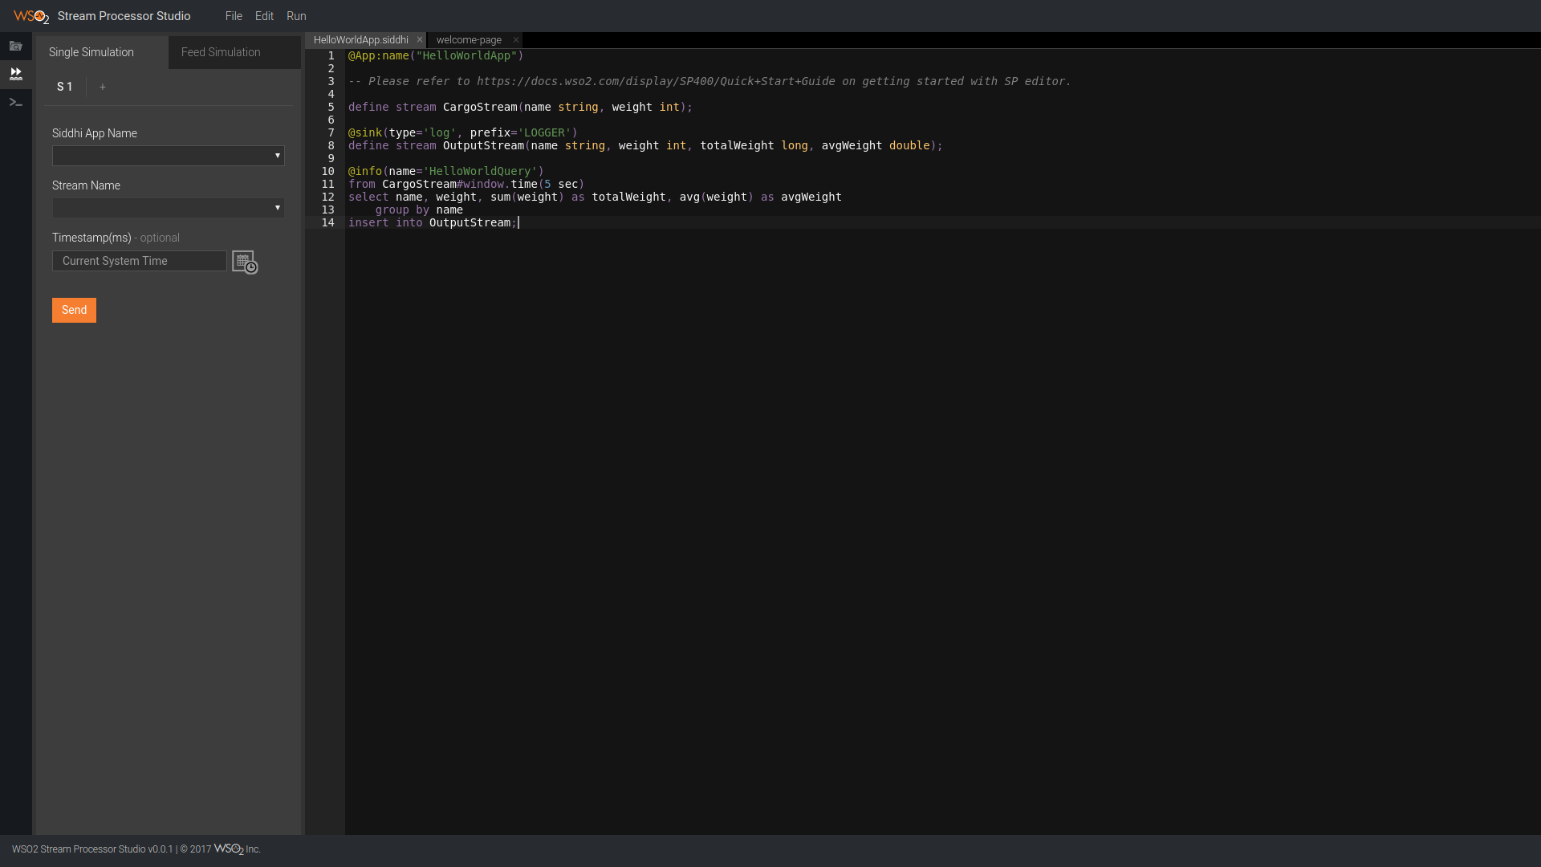Close the welcome-page tab
The image size is (1541, 867).
click(x=515, y=39)
